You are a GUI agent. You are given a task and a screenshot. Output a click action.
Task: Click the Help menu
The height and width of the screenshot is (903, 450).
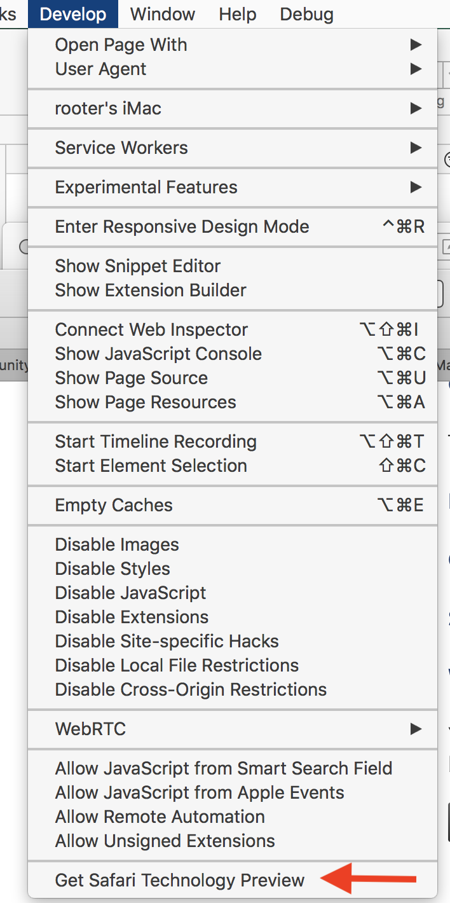coord(237,14)
